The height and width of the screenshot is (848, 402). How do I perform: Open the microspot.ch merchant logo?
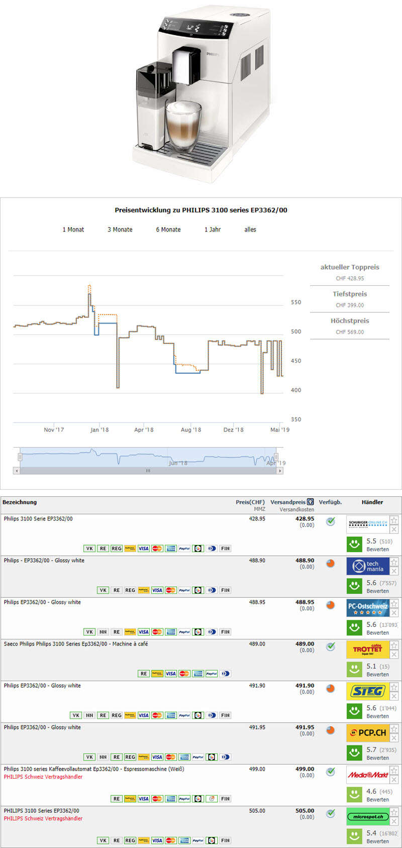click(368, 816)
